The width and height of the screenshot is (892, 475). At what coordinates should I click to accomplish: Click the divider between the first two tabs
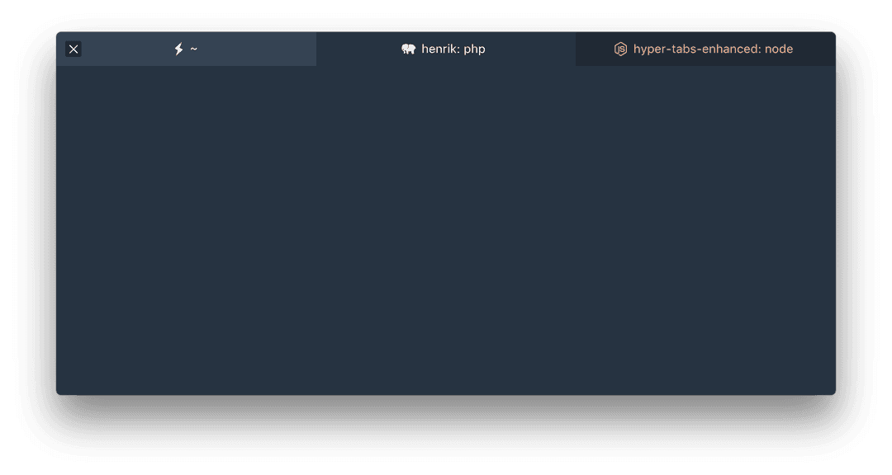316,49
